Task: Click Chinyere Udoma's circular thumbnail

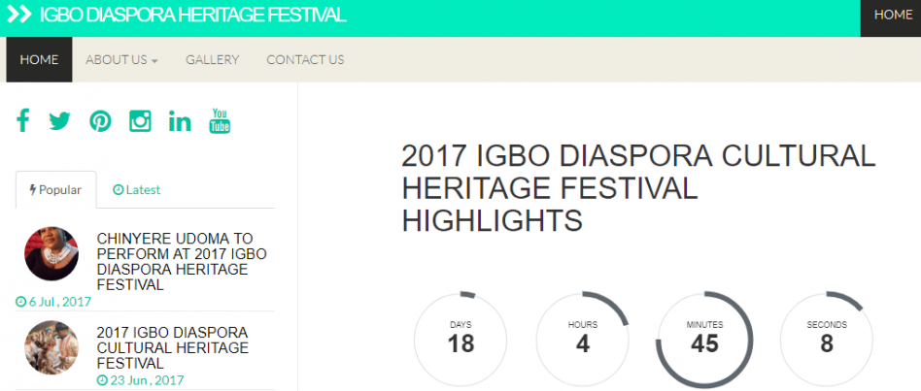Action: pyautogui.click(x=51, y=254)
